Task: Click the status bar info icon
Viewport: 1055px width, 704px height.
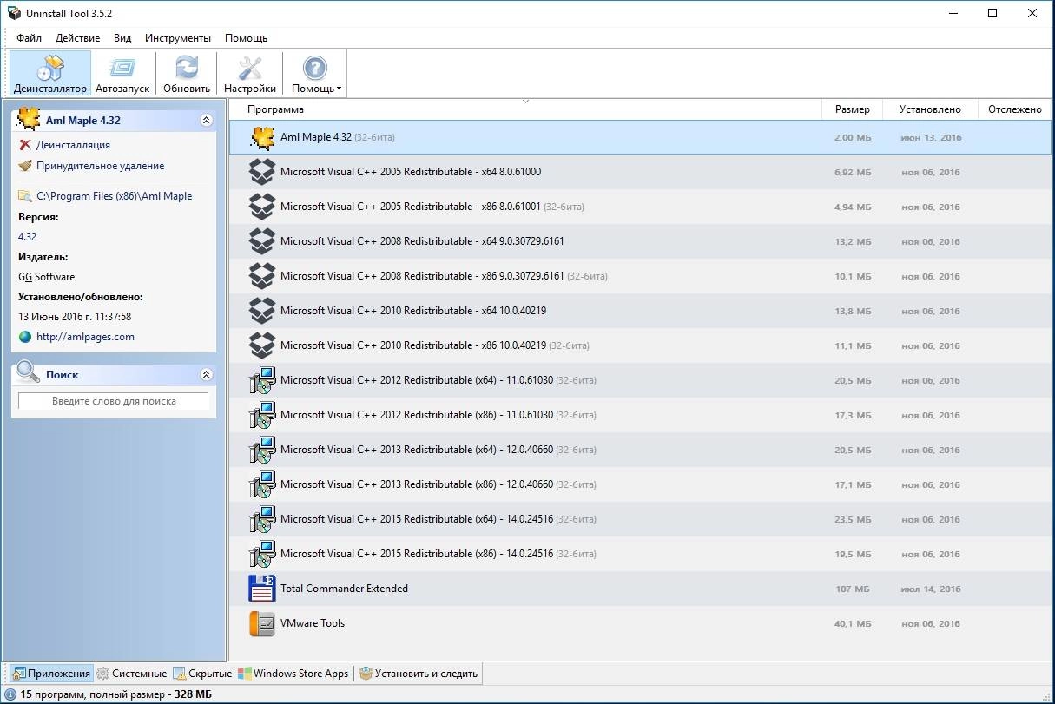Action: coord(10,694)
